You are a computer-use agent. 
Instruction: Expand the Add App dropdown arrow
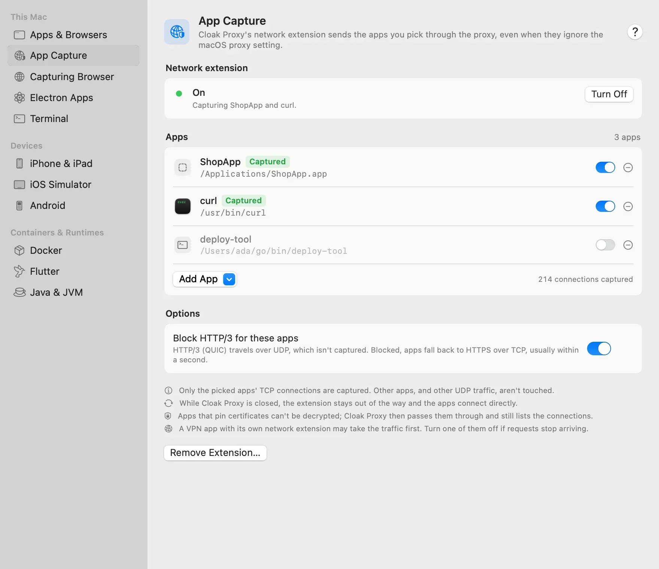229,279
